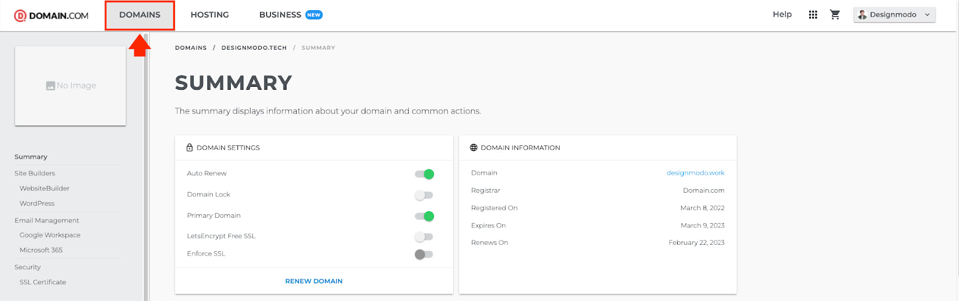Image resolution: width=959 pixels, height=301 pixels.
Task: Click the Domain Information globe icon
Action: (x=474, y=148)
